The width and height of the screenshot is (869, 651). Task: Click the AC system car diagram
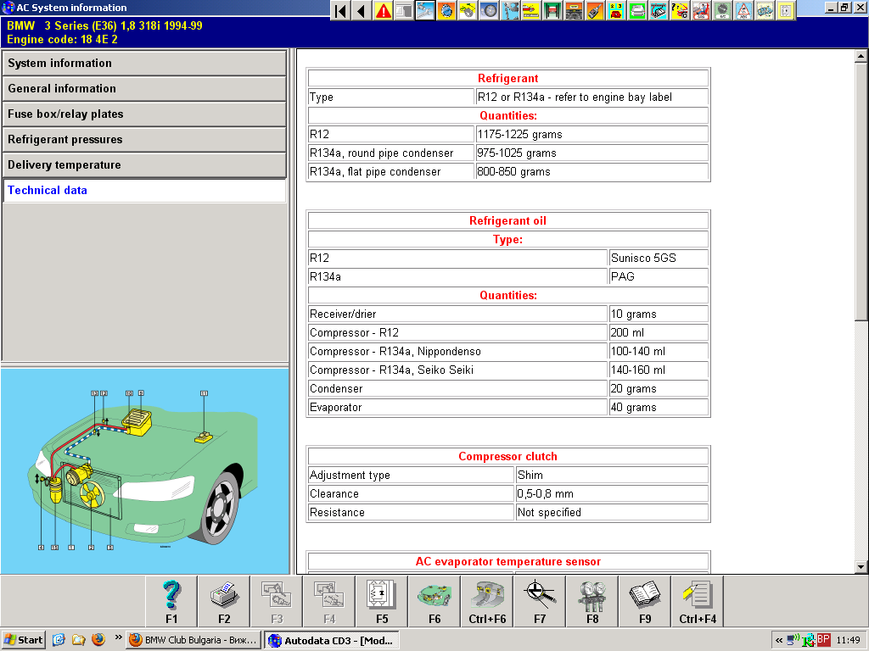[x=144, y=470]
